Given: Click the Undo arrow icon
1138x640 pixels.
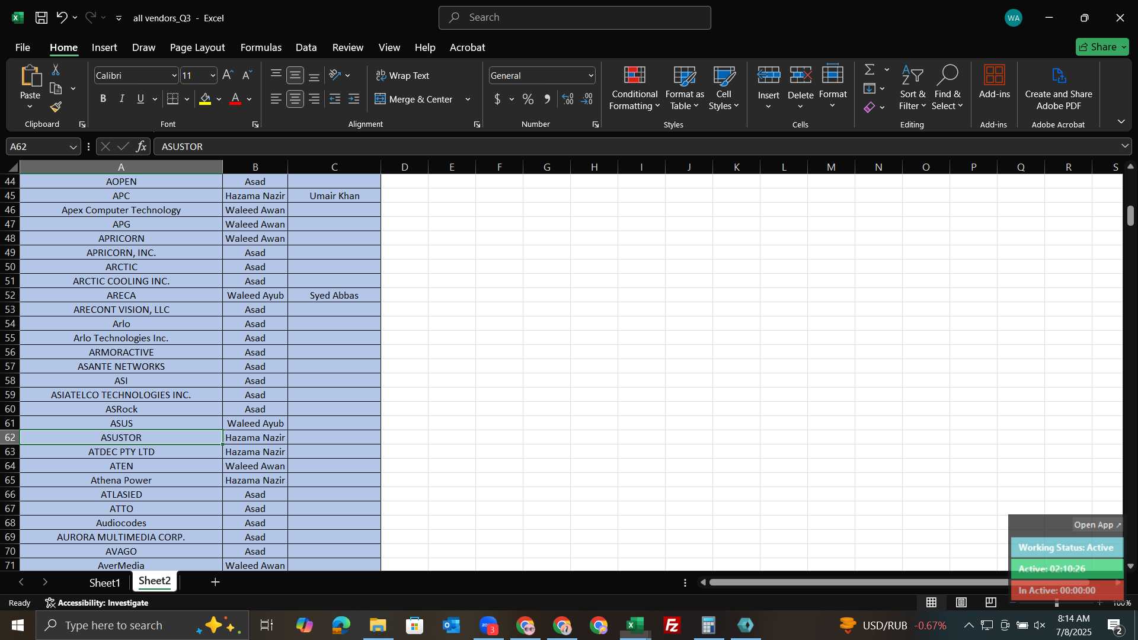Looking at the screenshot, I should (62, 18).
